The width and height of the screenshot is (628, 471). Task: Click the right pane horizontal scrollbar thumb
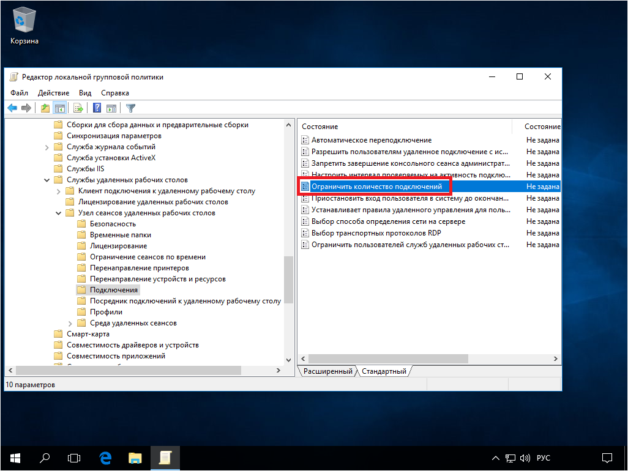[388, 358]
